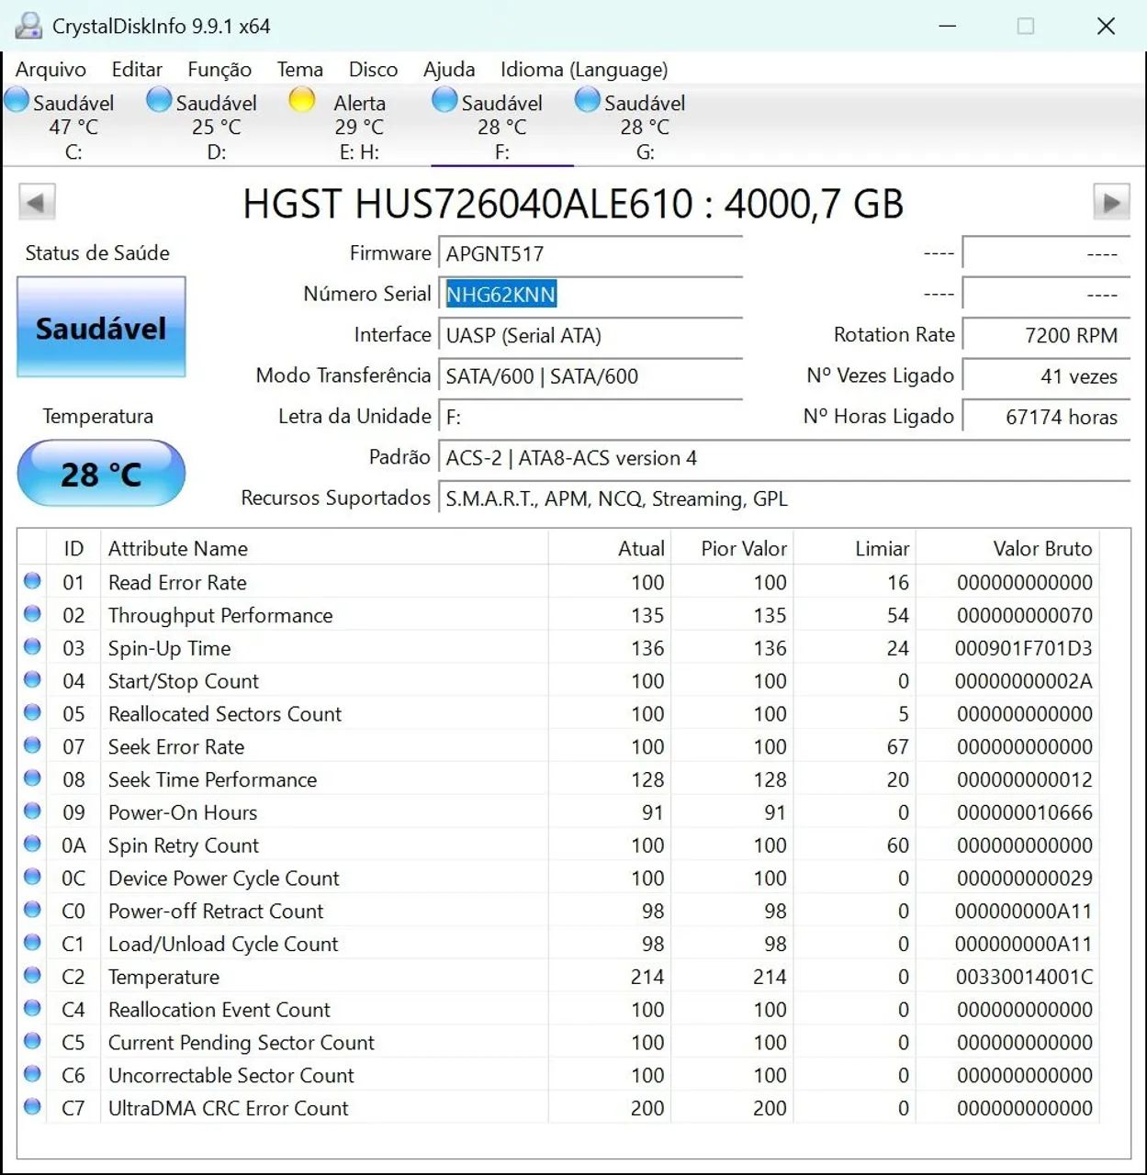This screenshot has width=1147, height=1175.
Task: Click the blue health orb for drive F:
Action: 444,99
